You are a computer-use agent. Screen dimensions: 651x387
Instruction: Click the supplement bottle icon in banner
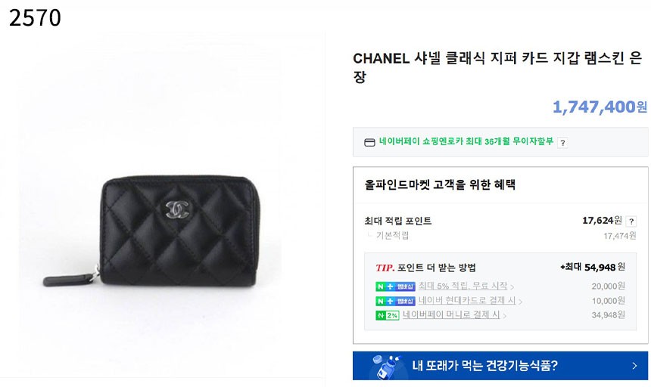[386, 366]
